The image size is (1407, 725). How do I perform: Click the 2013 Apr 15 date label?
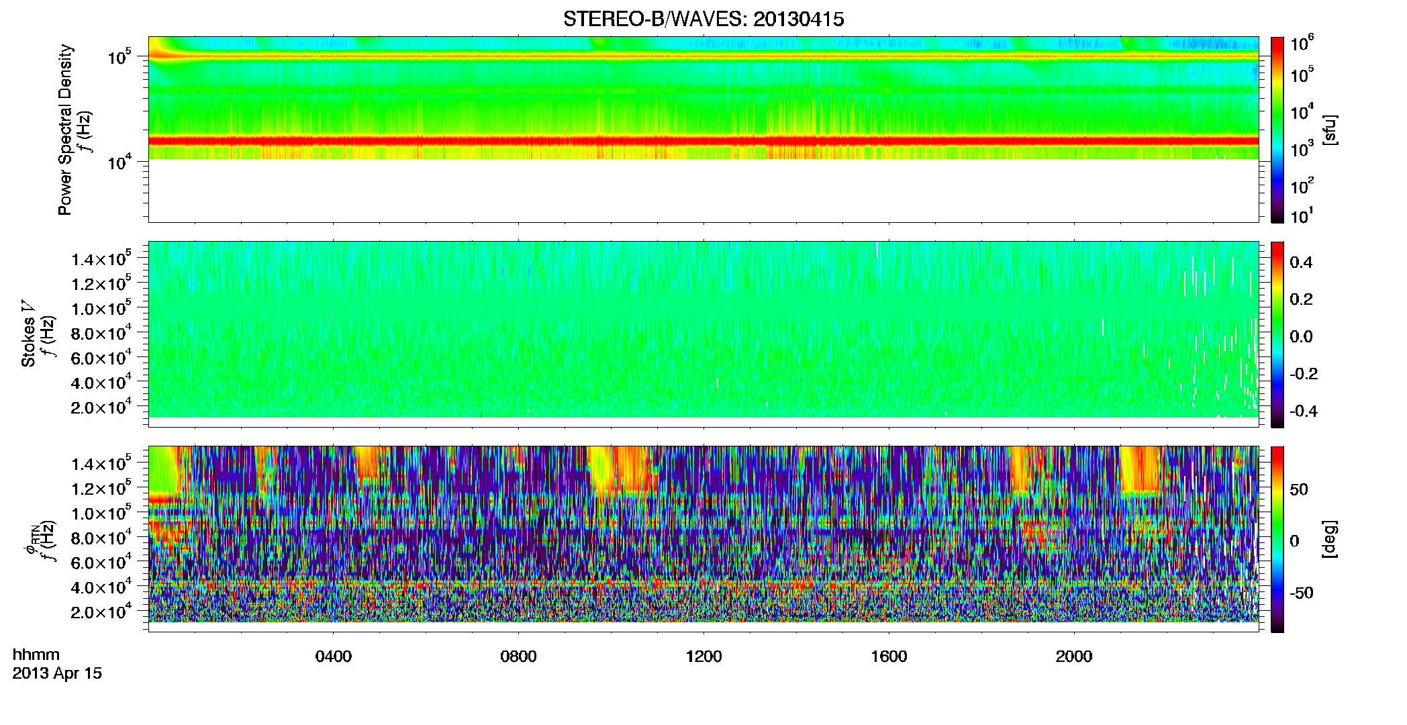coord(57,673)
